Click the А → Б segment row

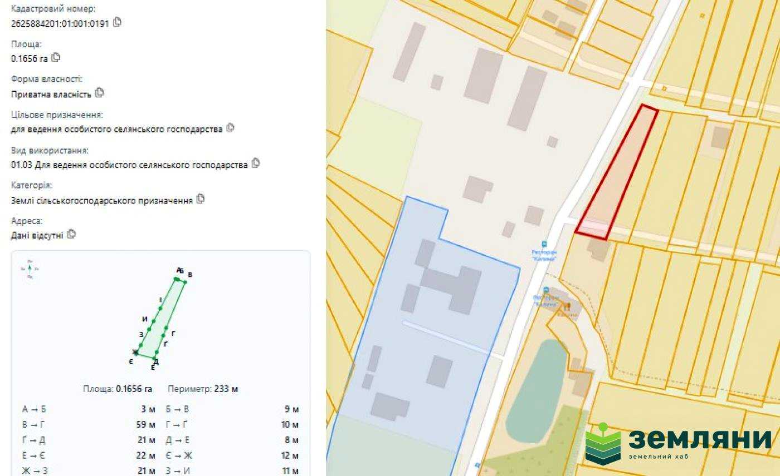click(x=89, y=409)
